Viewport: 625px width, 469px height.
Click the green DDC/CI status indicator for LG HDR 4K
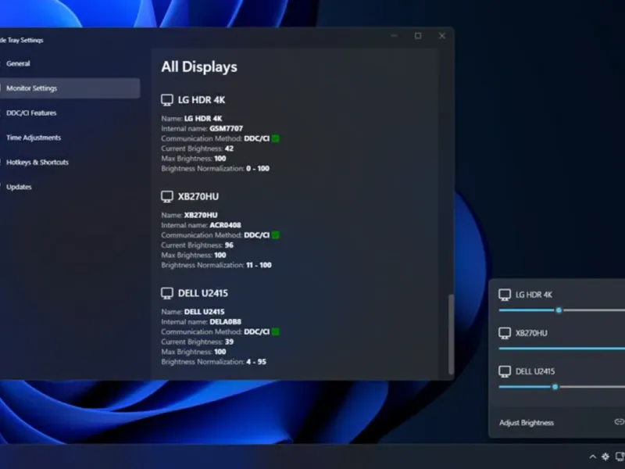tap(276, 138)
